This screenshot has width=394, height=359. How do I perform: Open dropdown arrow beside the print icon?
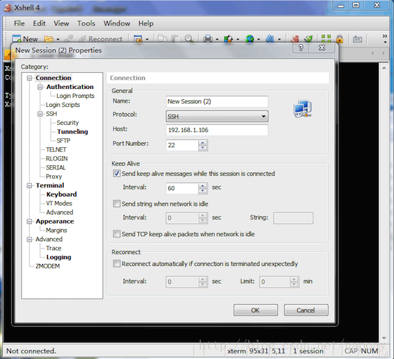(217, 39)
